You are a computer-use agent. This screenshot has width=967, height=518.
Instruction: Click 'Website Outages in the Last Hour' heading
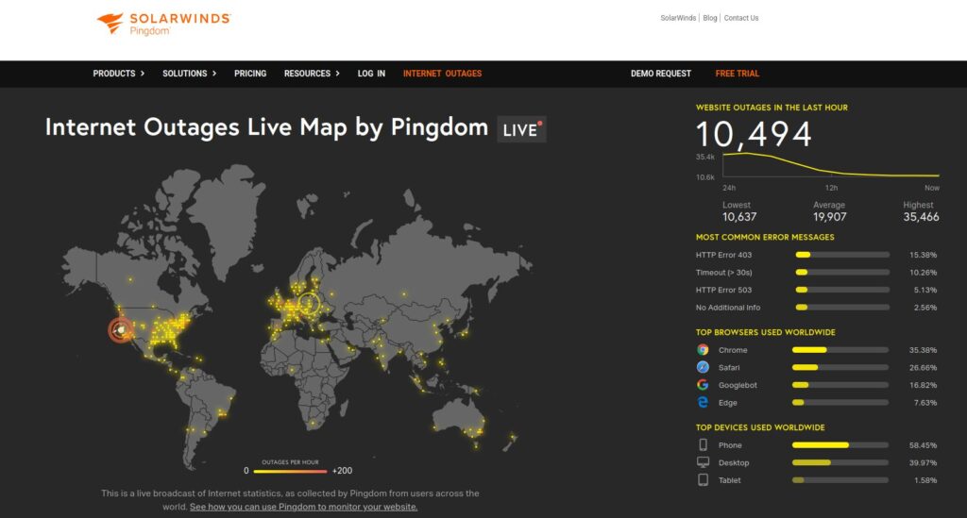(x=772, y=108)
